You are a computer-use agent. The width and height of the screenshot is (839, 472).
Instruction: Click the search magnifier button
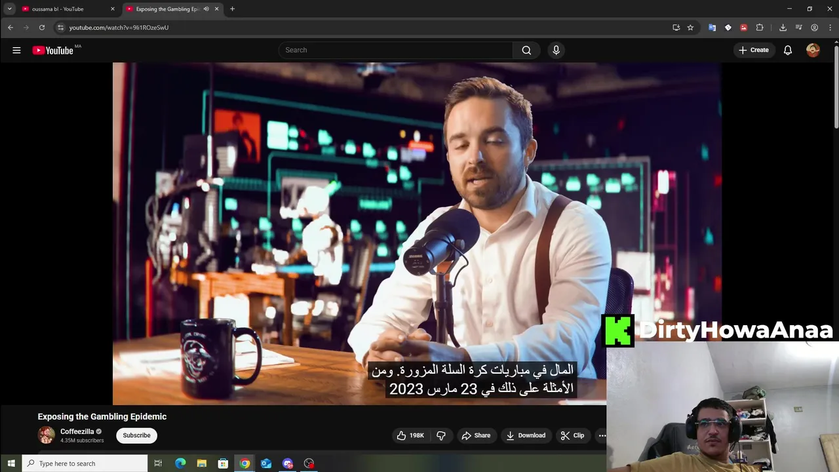526,50
